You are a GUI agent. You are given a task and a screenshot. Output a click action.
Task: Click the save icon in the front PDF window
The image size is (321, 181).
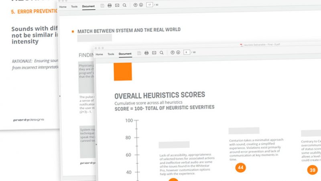139,53
